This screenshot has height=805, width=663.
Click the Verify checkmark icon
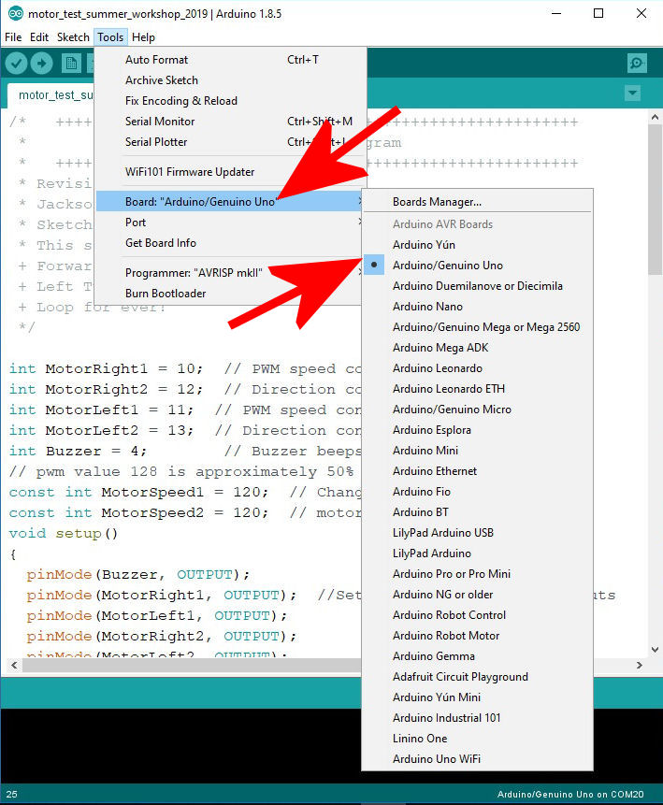pos(17,64)
